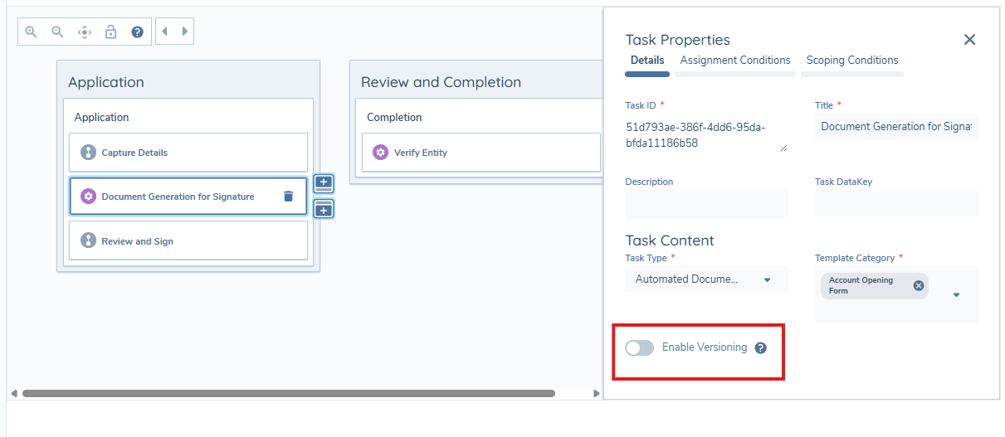Remove the Account Opening Form chip
The image size is (1005, 437).
pos(919,285)
